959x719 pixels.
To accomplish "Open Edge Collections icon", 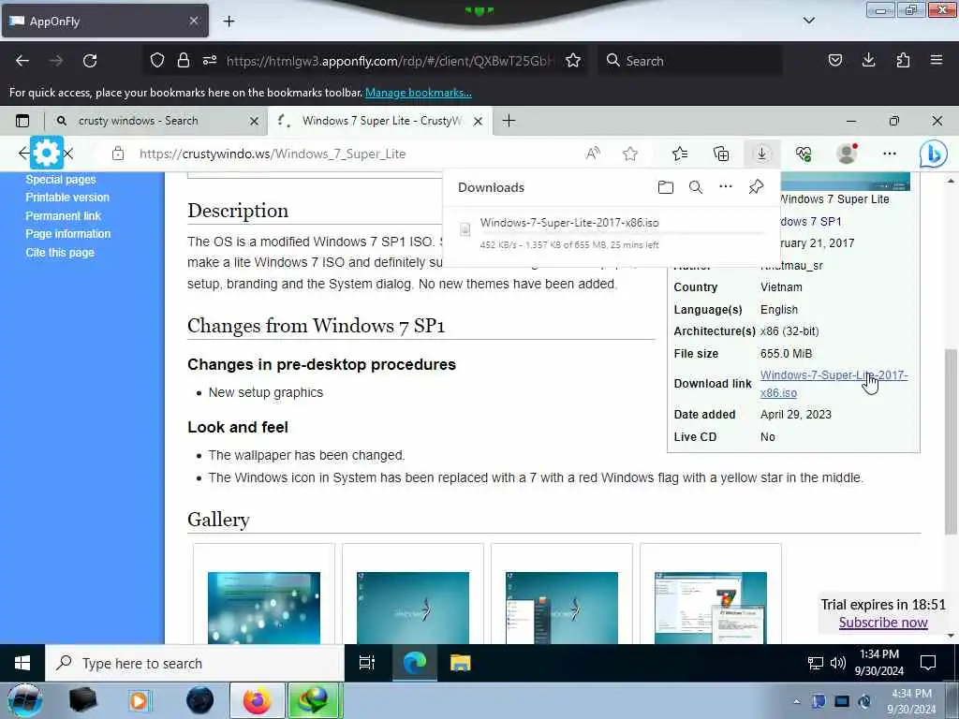I will coord(721,154).
